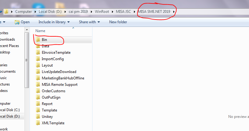This screenshot has width=249, height=131.
Task: Click navigation pane scrollbar up arrow
Action: pyautogui.click(x=27, y=30)
